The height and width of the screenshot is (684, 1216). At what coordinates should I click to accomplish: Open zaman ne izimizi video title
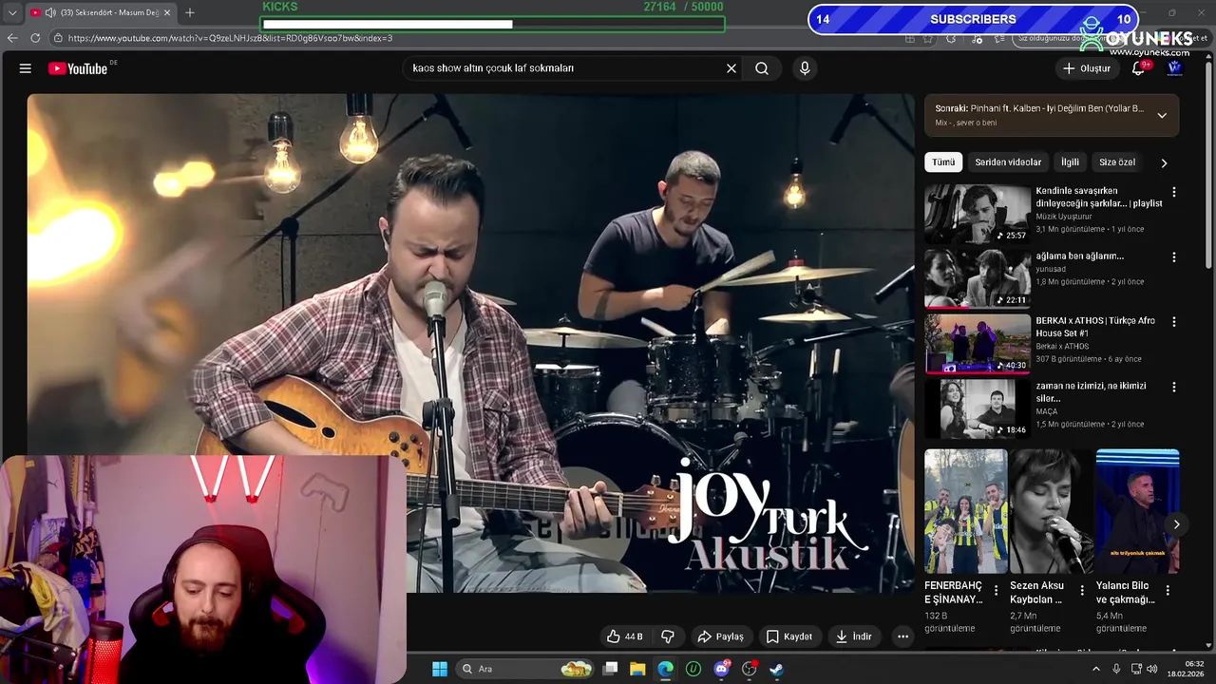(1091, 392)
